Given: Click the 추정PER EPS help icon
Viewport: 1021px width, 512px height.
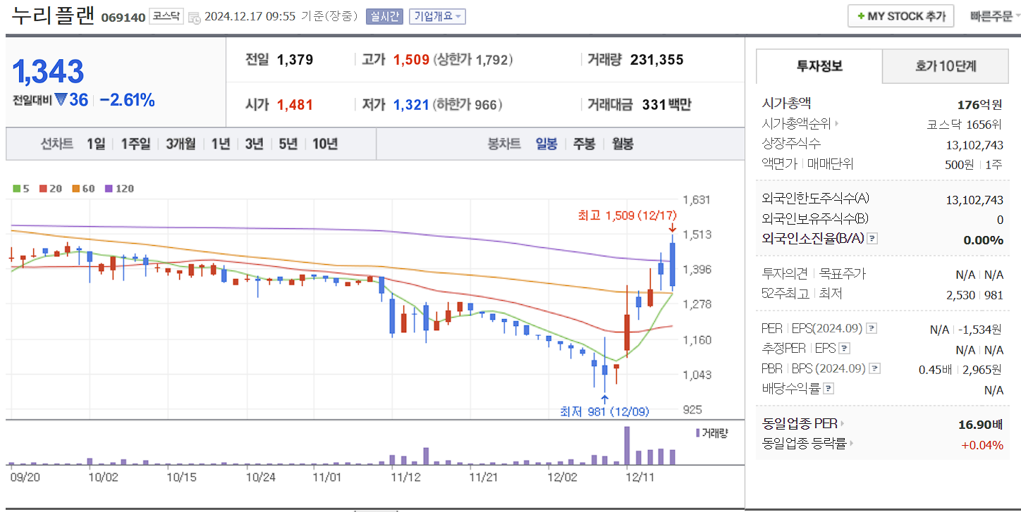Looking at the screenshot, I should point(843,348).
